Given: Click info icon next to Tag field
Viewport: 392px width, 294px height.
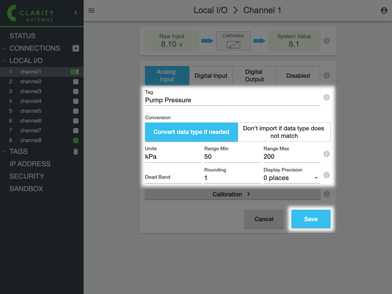Looking at the screenshot, I should 326,97.
